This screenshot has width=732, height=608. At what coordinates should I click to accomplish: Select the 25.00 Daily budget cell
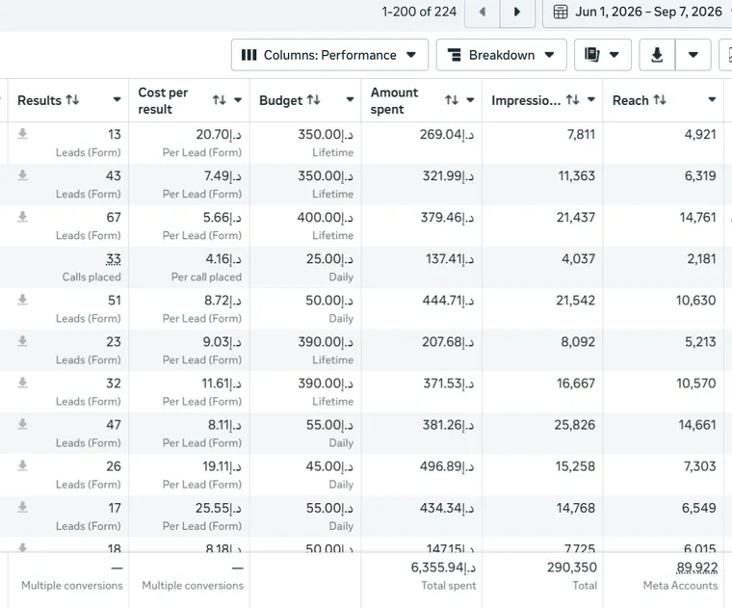(305, 268)
